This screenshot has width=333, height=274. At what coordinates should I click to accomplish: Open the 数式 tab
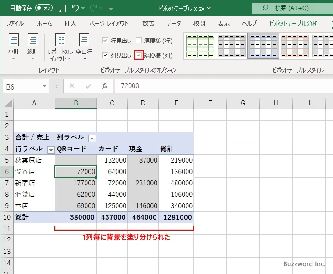[x=148, y=23]
